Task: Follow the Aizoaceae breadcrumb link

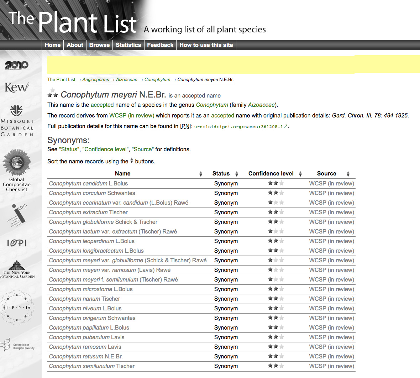Action: point(126,80)
